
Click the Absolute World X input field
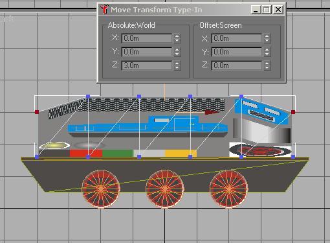(x=147, y=38)
